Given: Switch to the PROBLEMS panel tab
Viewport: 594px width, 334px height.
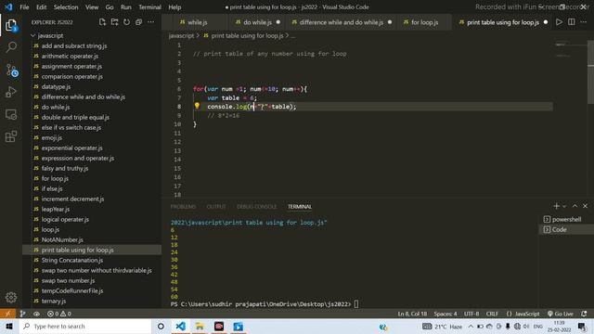Looking at the screenshot, I should click(183, 206).
